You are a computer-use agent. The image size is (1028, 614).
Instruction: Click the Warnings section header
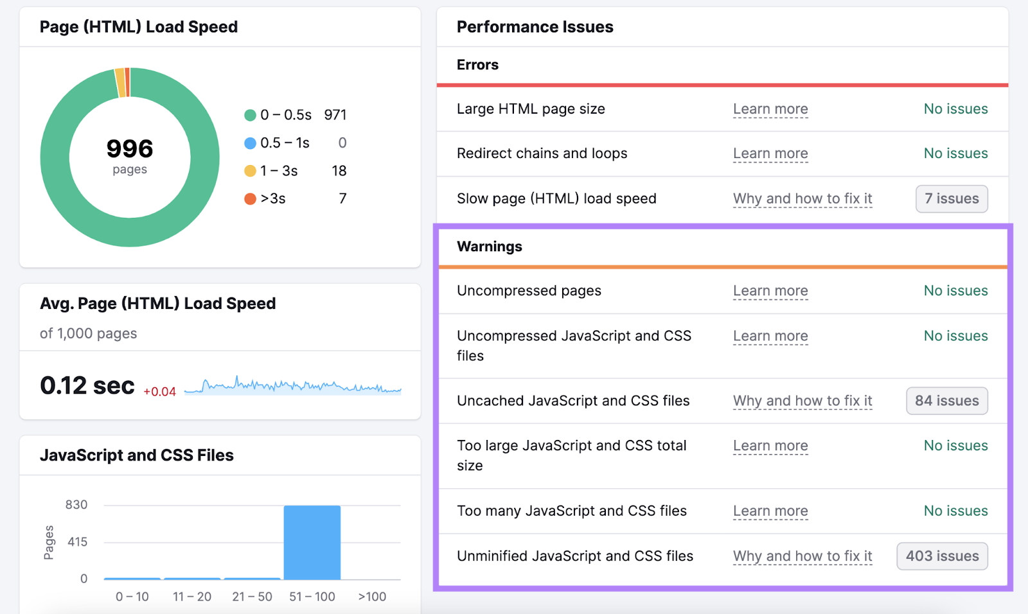[x=490, y=247]
